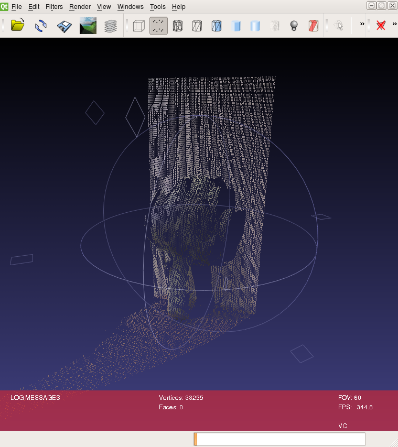Expand the far-right toolbar overflow chevron
398x447 pixels.
pyautogui.click(x=394, y=24)
